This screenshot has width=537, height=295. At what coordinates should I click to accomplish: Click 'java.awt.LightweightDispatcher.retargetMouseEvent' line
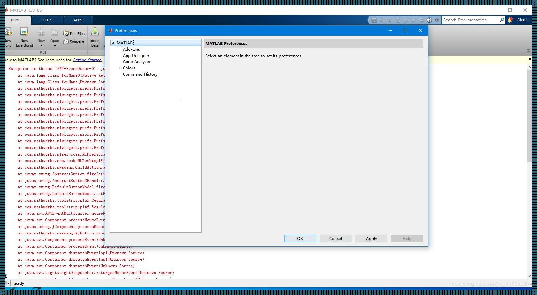96,273
